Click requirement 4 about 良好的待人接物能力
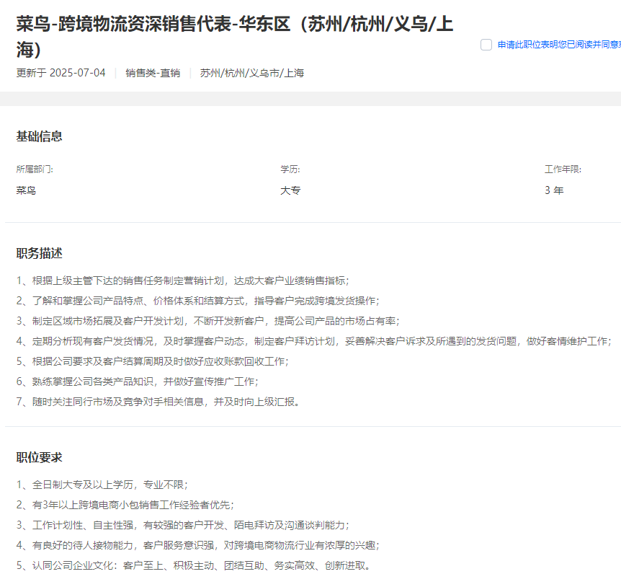Screen dimensions: 621x587 [198, 545]
